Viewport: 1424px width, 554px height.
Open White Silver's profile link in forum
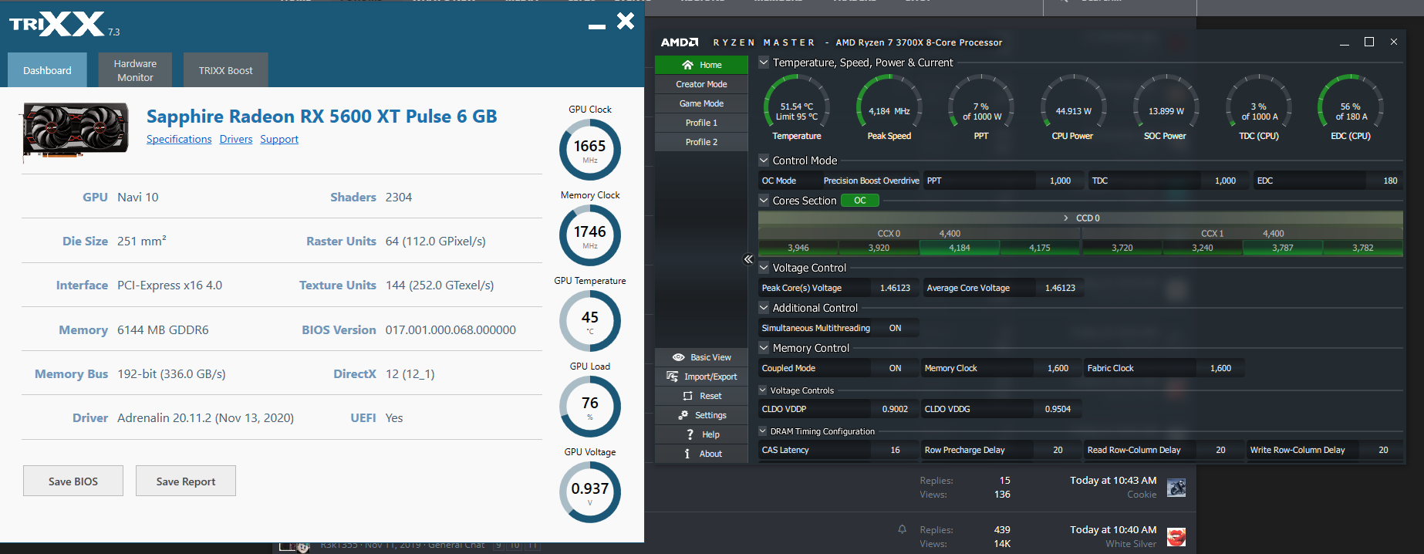[x=1131, y=544]
